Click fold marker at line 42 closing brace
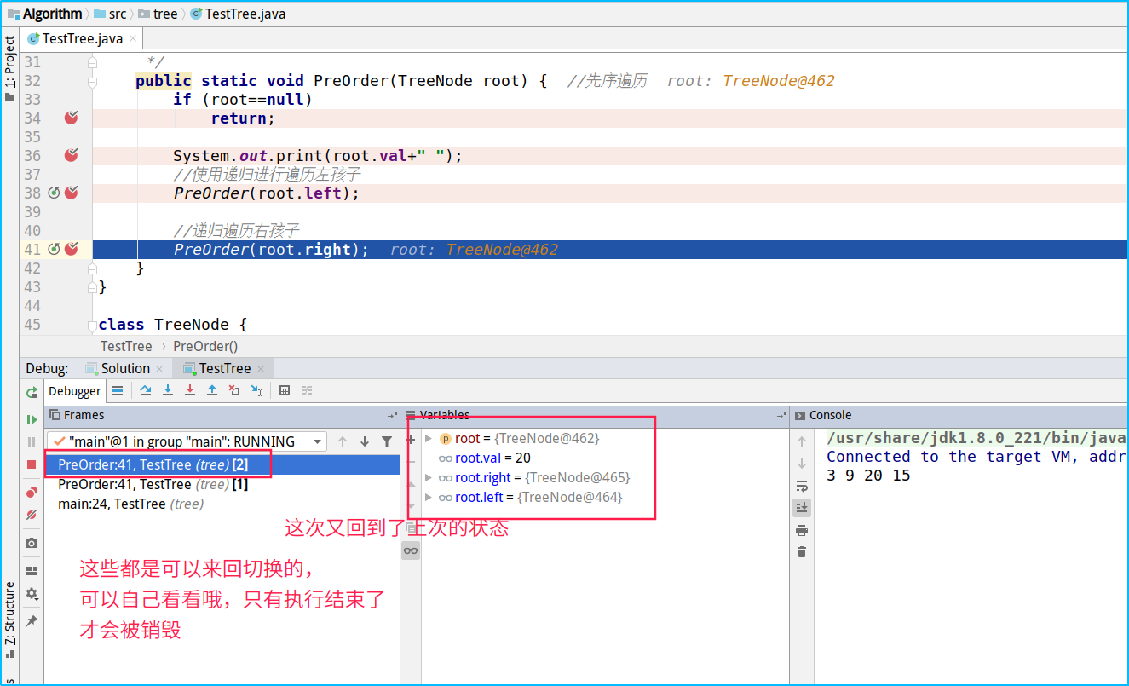 click(92, 268)
